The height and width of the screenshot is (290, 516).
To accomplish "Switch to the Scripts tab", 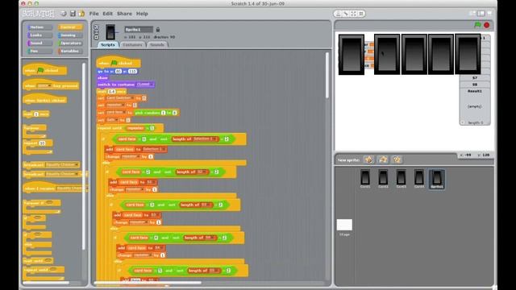I will pyautogui.click(x=108, y=45).
